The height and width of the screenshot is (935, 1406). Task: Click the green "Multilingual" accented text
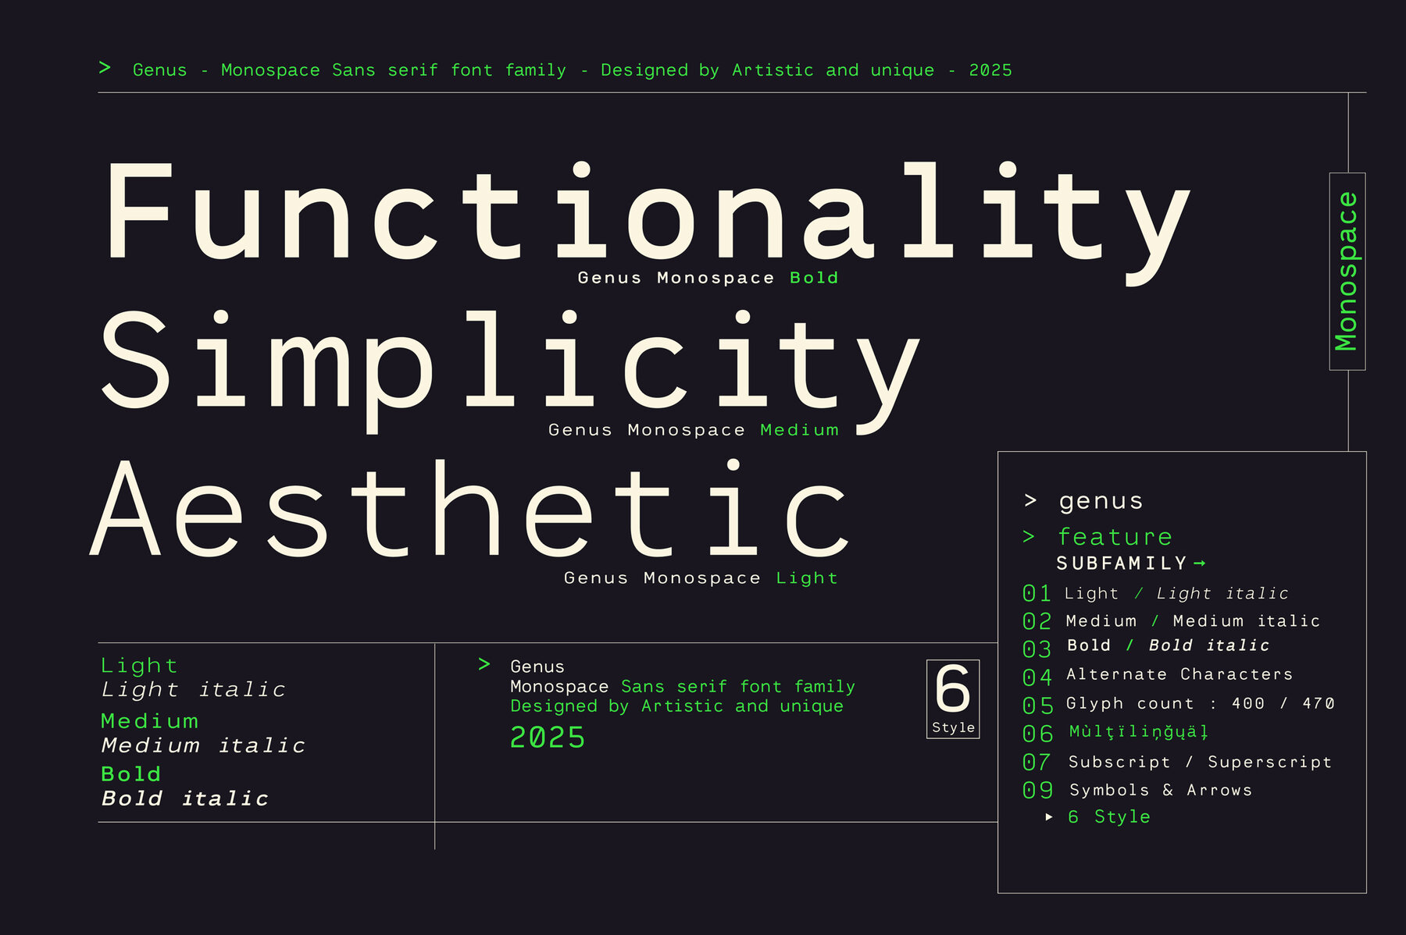(x=1139, y=732)
